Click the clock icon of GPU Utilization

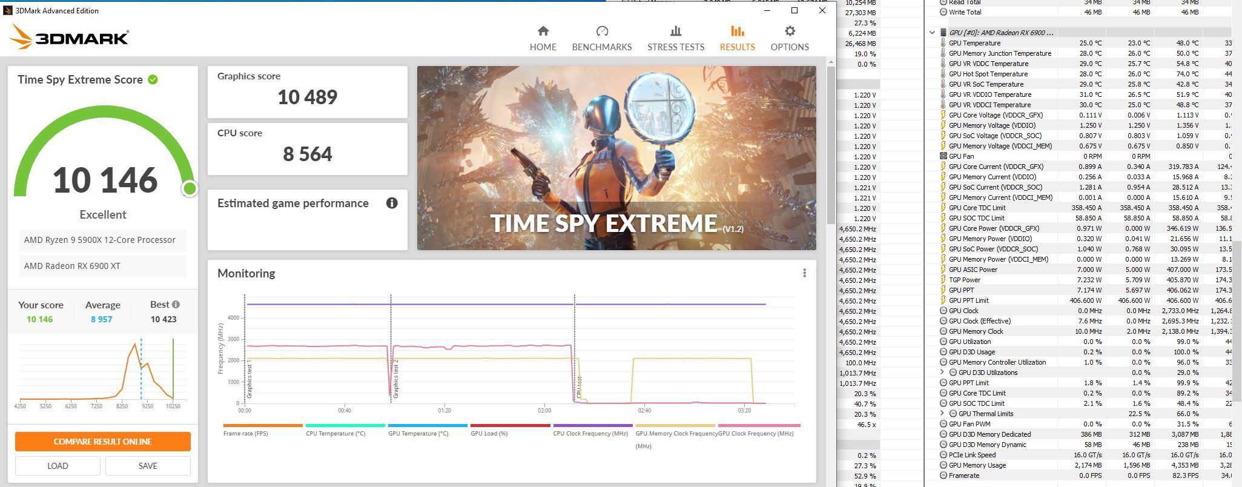[x=943, y=342]
